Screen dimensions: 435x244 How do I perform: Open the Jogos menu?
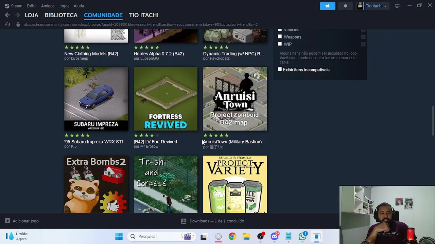[x=64, y=6]
